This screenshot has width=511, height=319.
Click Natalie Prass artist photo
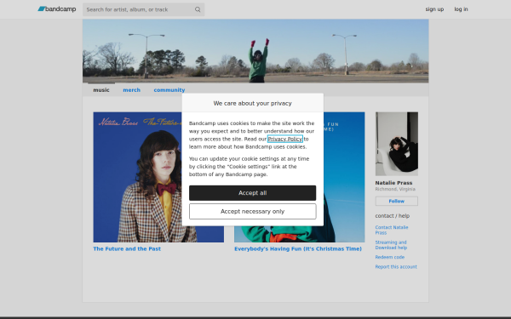397,144
